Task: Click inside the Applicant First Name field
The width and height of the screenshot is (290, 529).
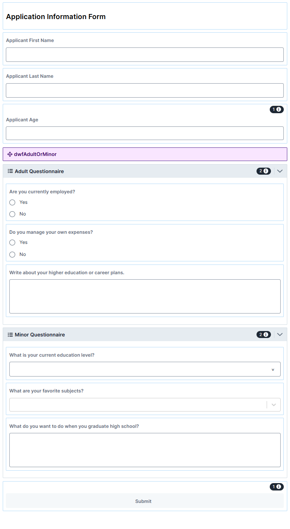Action: (x=145, y=54)
